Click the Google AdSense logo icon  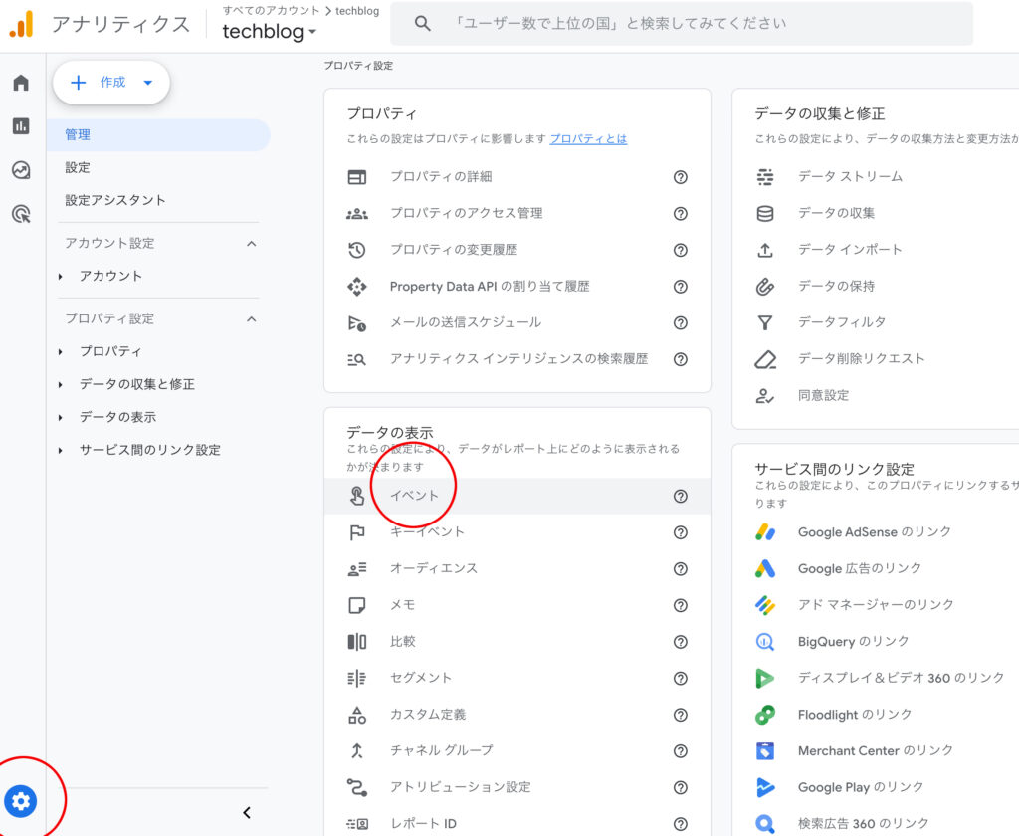pyautogui.click(x=765, y=532)
